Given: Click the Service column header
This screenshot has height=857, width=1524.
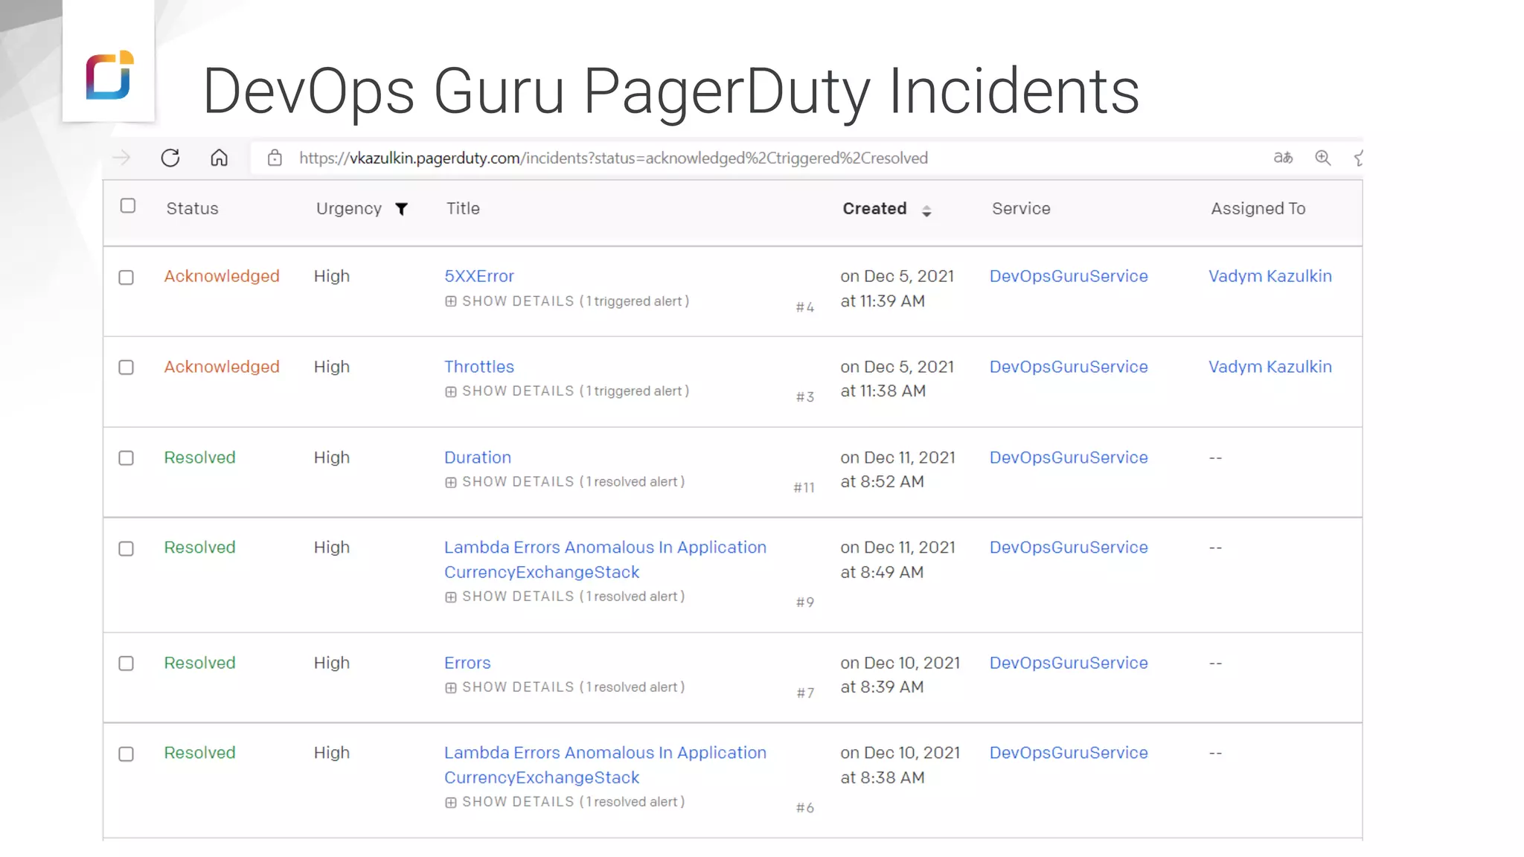Looking at the screenshot, I should tap(1021, 208).
